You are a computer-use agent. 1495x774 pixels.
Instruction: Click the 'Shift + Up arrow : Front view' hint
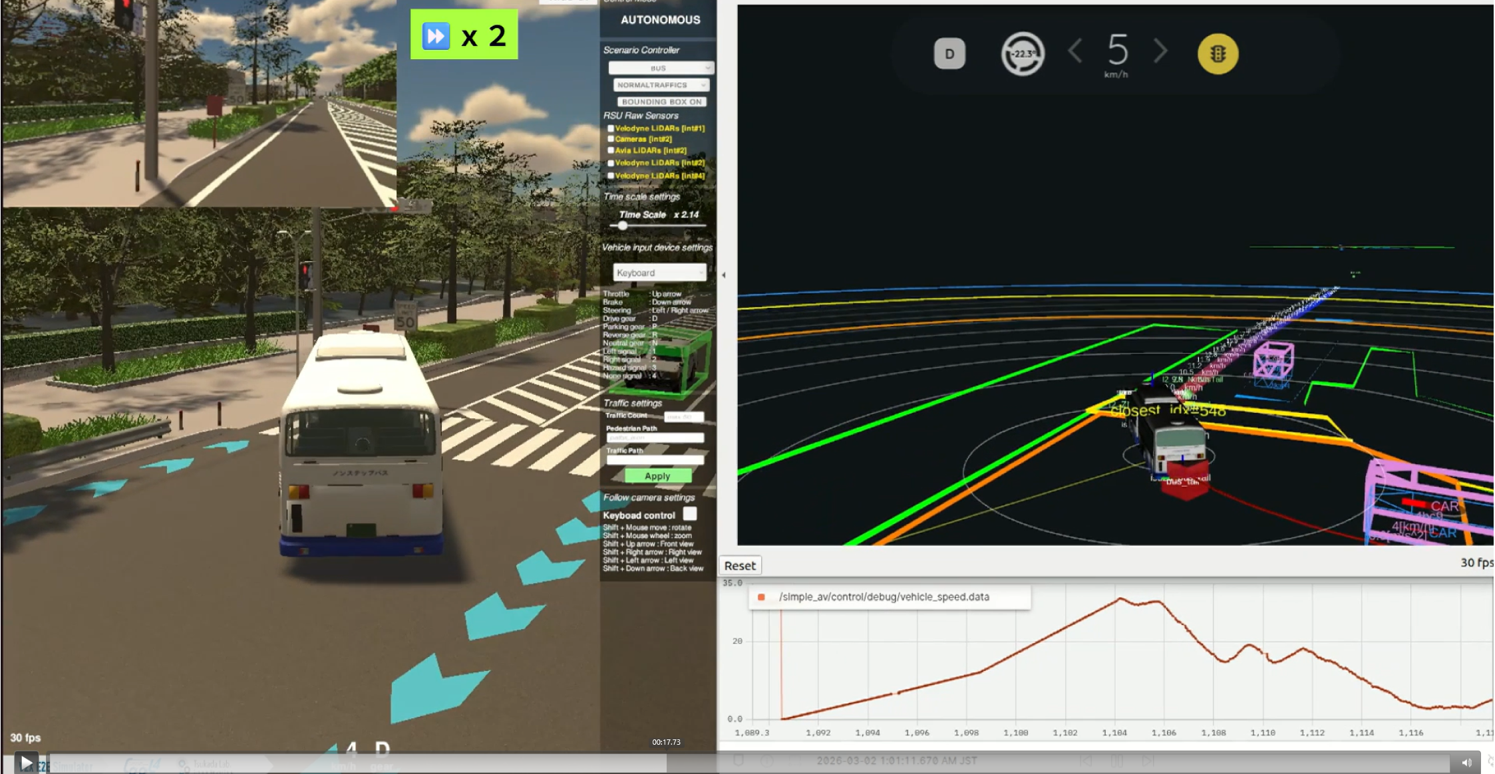[648, 544]
